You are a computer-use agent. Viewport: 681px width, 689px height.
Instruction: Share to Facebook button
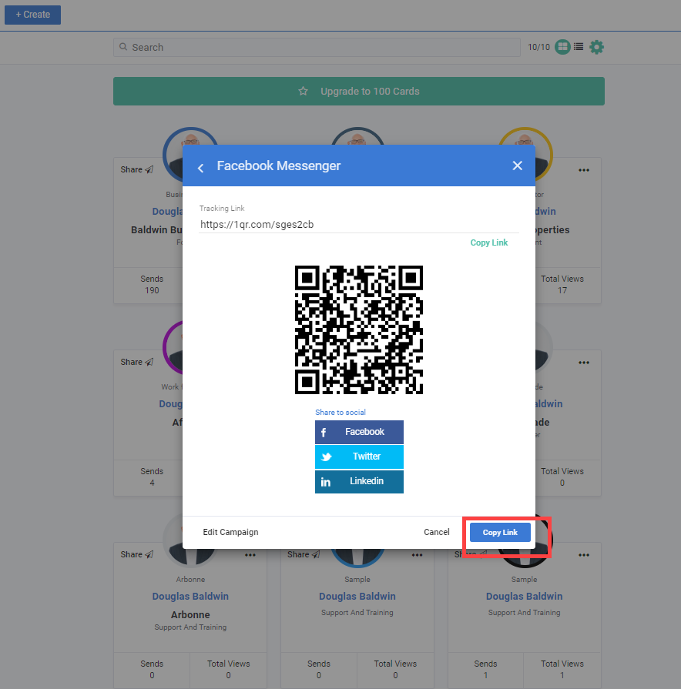(359, 432)
